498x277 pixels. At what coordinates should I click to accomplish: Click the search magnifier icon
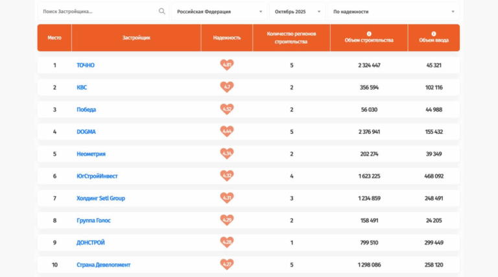[x=161, y=11]
